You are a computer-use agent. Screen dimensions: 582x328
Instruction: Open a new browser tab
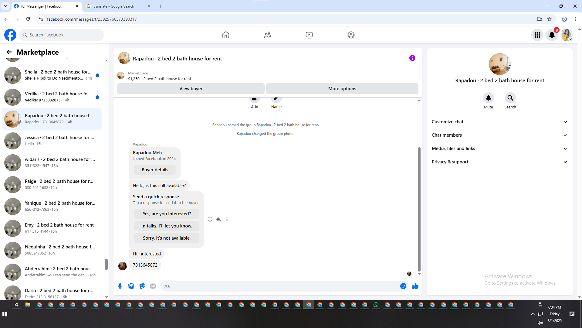[160, 6]
